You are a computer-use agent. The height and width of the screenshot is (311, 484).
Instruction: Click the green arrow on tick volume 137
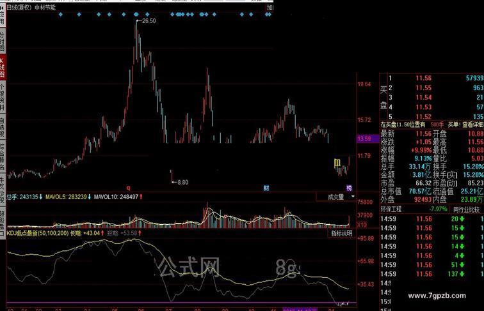click(x=462, y=274)
